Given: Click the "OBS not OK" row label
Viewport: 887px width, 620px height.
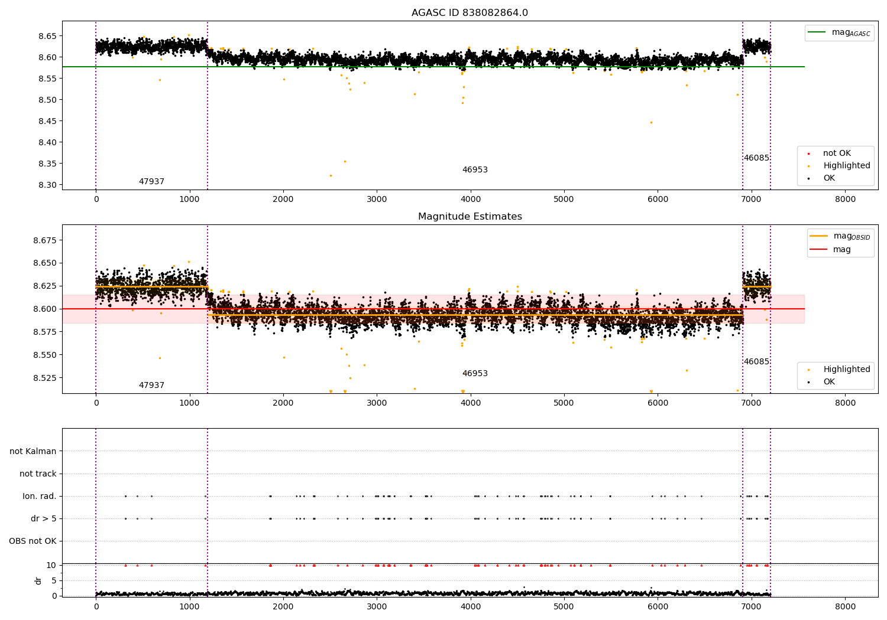Looking at the screenshot, I should tap(33, 541).
